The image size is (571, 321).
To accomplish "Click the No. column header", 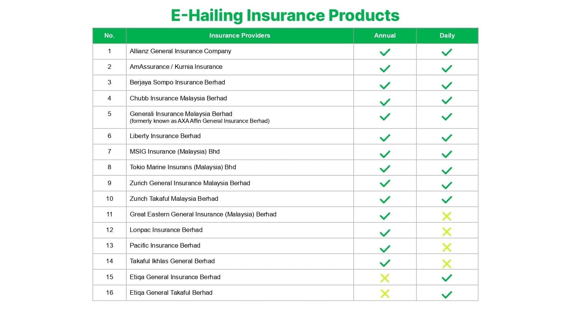I will tap(110, 35).
